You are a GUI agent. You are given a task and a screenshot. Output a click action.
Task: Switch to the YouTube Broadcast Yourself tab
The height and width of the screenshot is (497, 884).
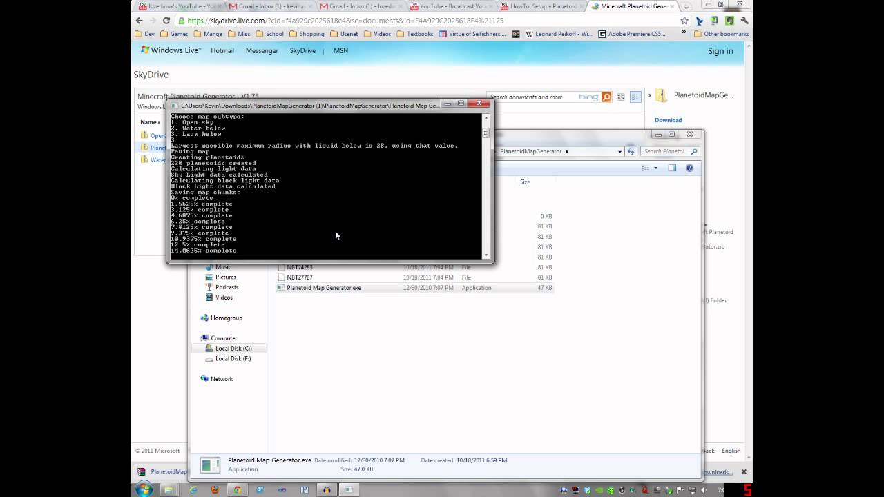coord(452,6)
